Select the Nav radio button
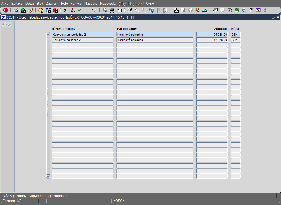 click(3, 24)
